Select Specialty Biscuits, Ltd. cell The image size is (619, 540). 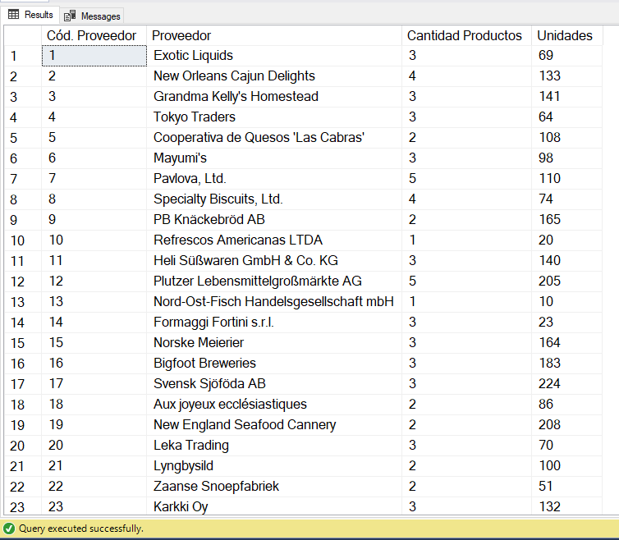(274, 199)
